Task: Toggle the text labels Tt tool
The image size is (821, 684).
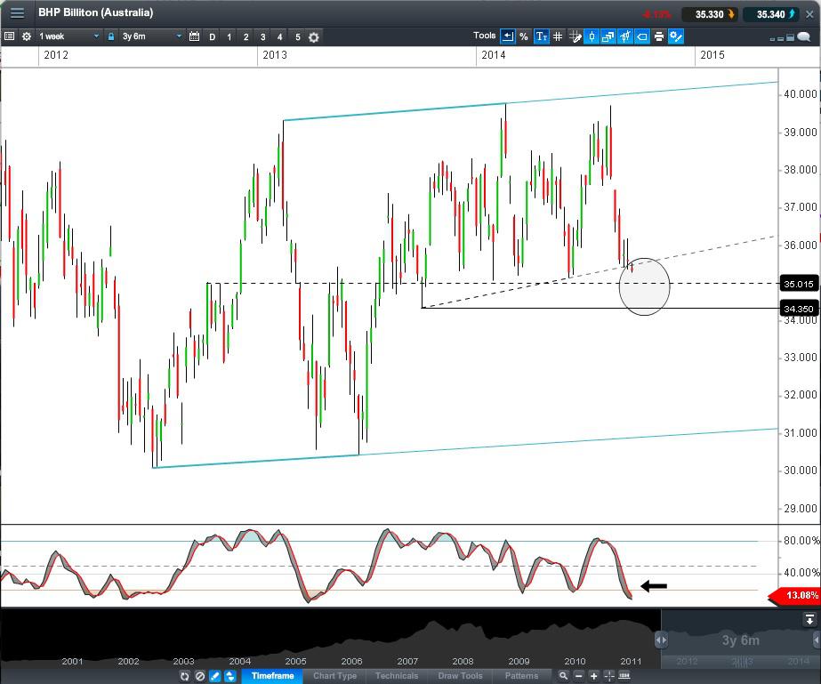Action: [x=541, y=36]
